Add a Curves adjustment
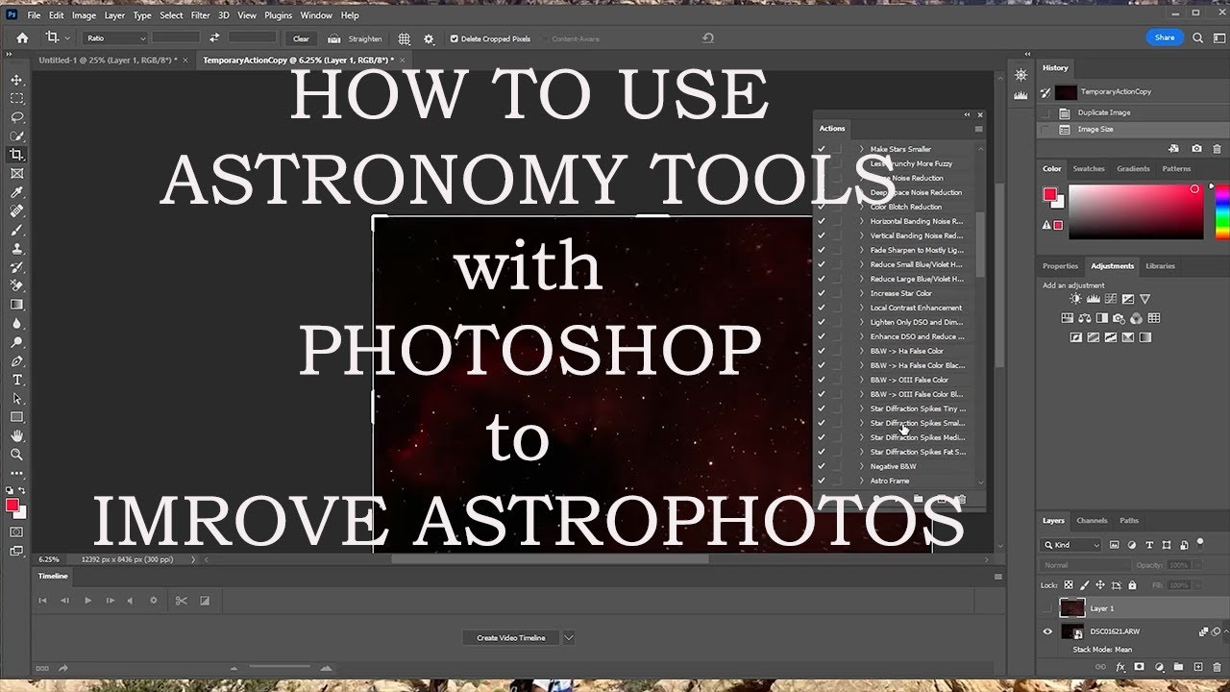The width and height of the screenshot is (1230, 692). tap(1110, 299)
